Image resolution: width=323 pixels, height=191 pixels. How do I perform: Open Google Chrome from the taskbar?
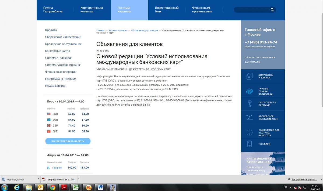coord(53,187)
